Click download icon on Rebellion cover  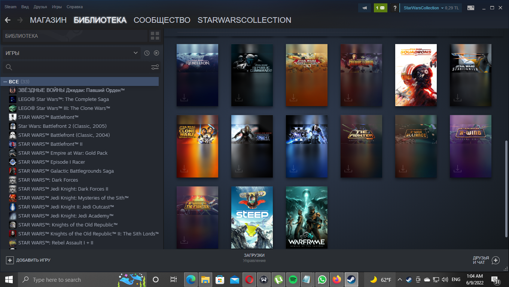pyautogui.click(x=184, y=98)
